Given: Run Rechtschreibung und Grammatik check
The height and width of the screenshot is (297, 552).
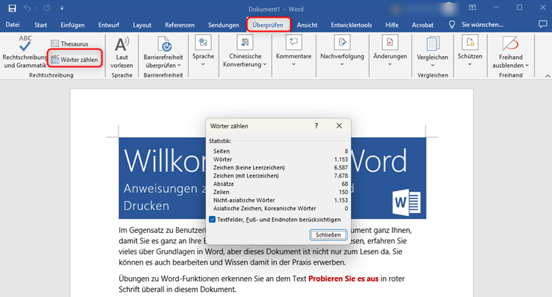Looking at the screenshot, I should [x=24, y=52].
